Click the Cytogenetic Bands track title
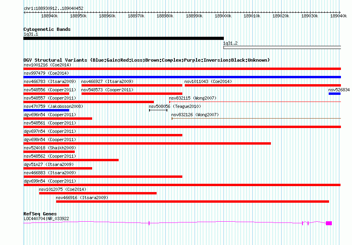 (x=47, y=29)
